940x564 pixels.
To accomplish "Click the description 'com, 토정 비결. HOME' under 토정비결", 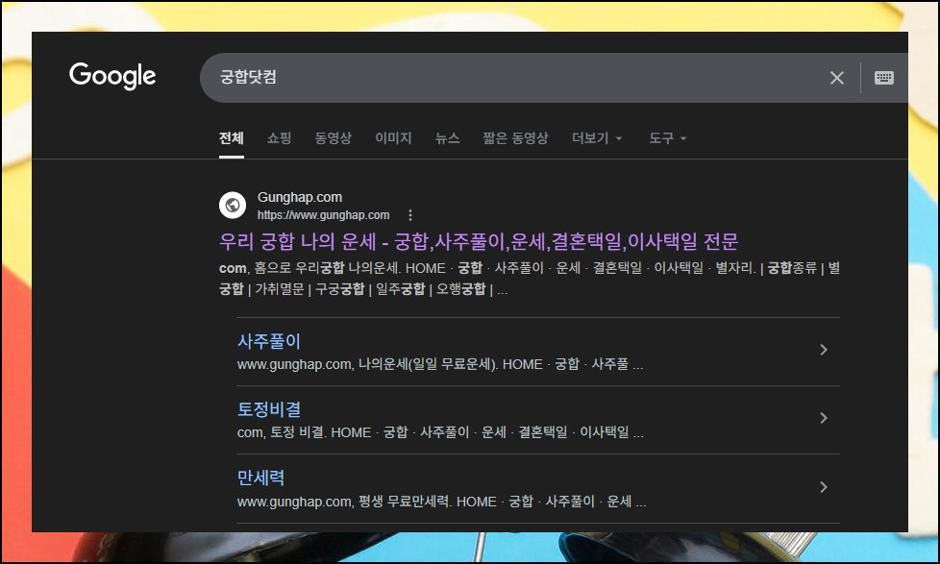I will (304, 432).
